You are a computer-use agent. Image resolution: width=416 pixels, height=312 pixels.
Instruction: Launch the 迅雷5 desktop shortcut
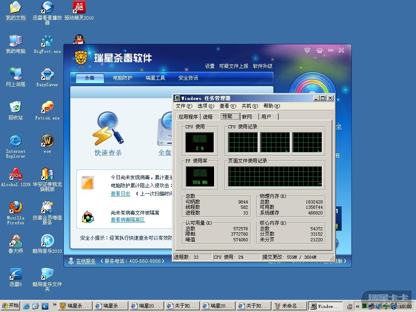(16, 277)
